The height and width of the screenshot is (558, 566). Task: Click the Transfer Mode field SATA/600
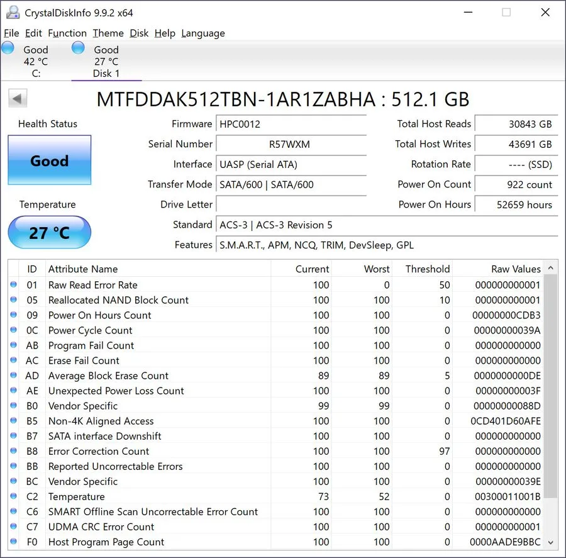[291, 184]
